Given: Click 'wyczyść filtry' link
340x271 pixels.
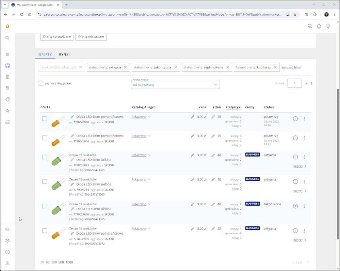Looking at the screenshot, I should pos(291,67).
